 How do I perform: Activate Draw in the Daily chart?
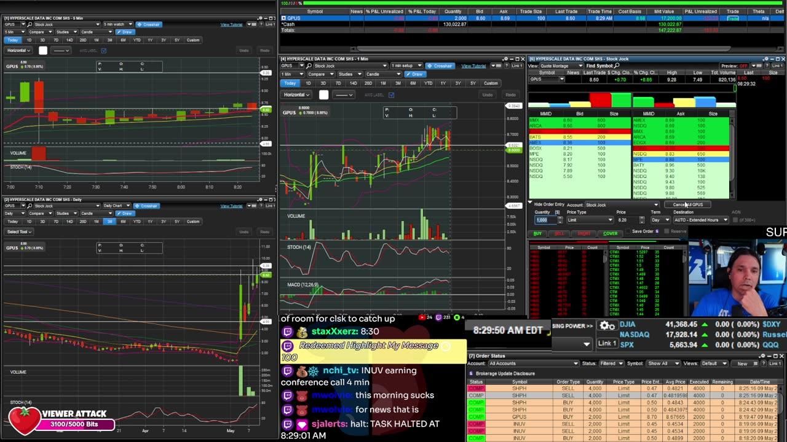click(x=125, y=213)
